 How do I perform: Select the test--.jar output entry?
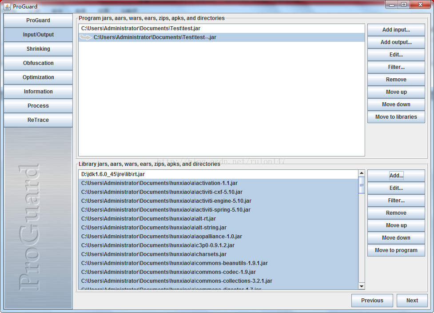pyautogui.click(x=221, y=37)
